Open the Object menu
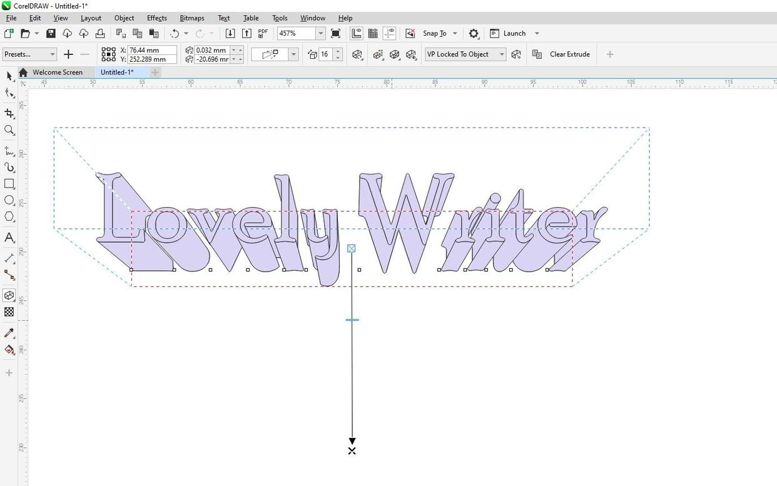 (x=124, y=18)
